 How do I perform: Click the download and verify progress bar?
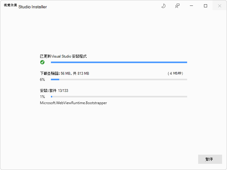[119, 80]
